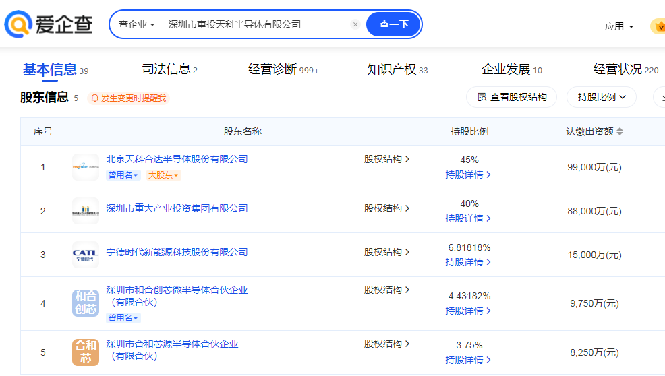Click the 深圳市重大产业投资集团 logo
The width and height of the screenshot is (665, 376).
click(86, 211)
